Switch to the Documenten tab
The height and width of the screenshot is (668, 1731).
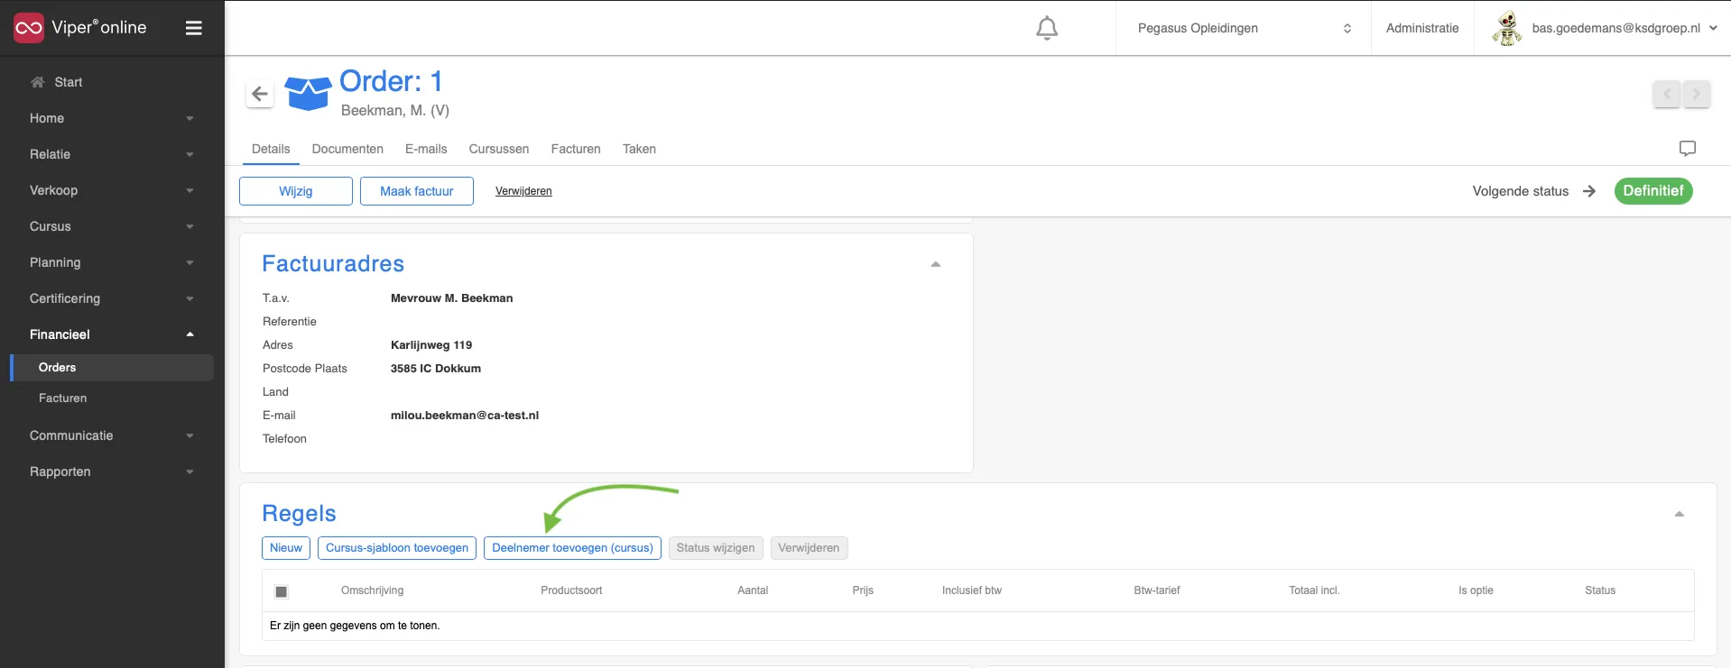click(347, 149)
